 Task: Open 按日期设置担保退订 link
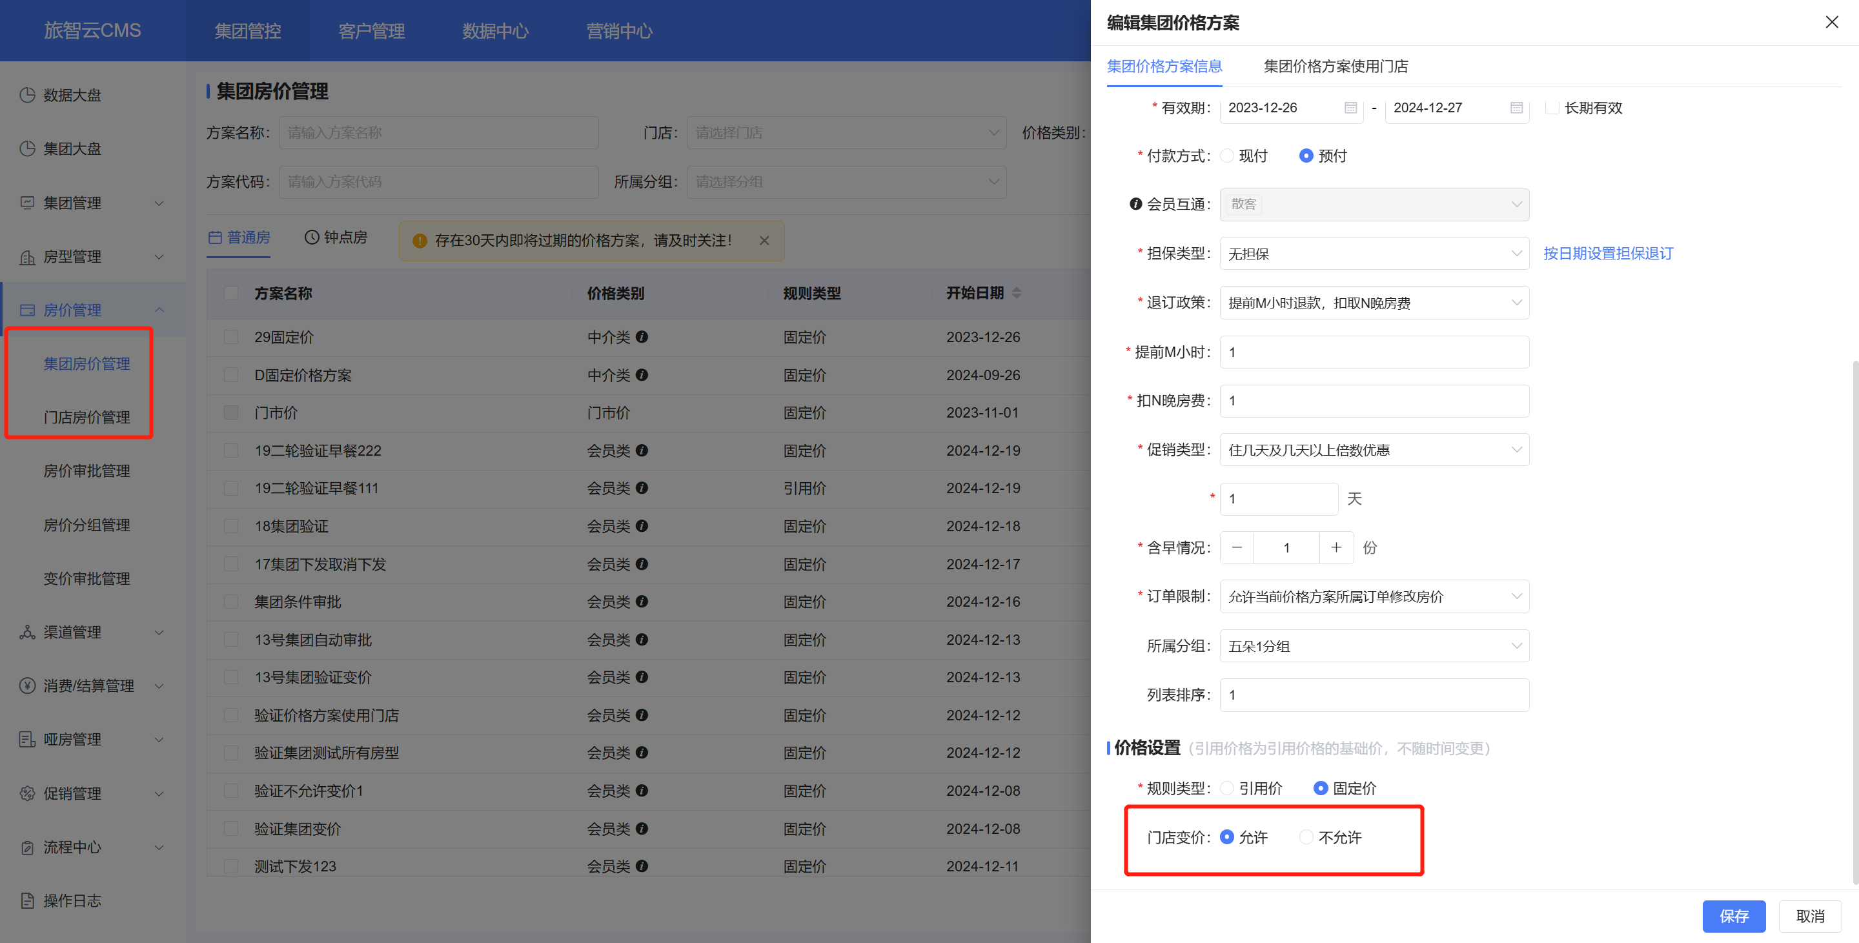tap(1608, 253)
